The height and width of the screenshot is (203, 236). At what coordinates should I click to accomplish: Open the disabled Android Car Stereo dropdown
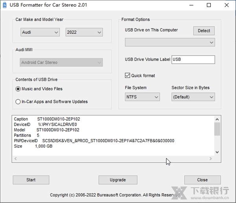point(61,62)
